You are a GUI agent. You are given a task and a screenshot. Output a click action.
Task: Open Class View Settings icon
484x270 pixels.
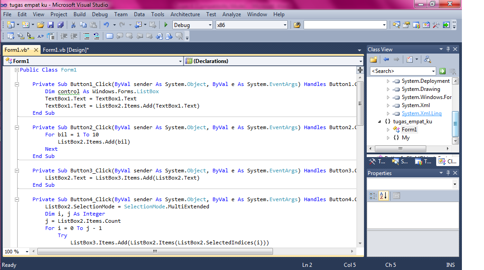(x=410, y=60)
